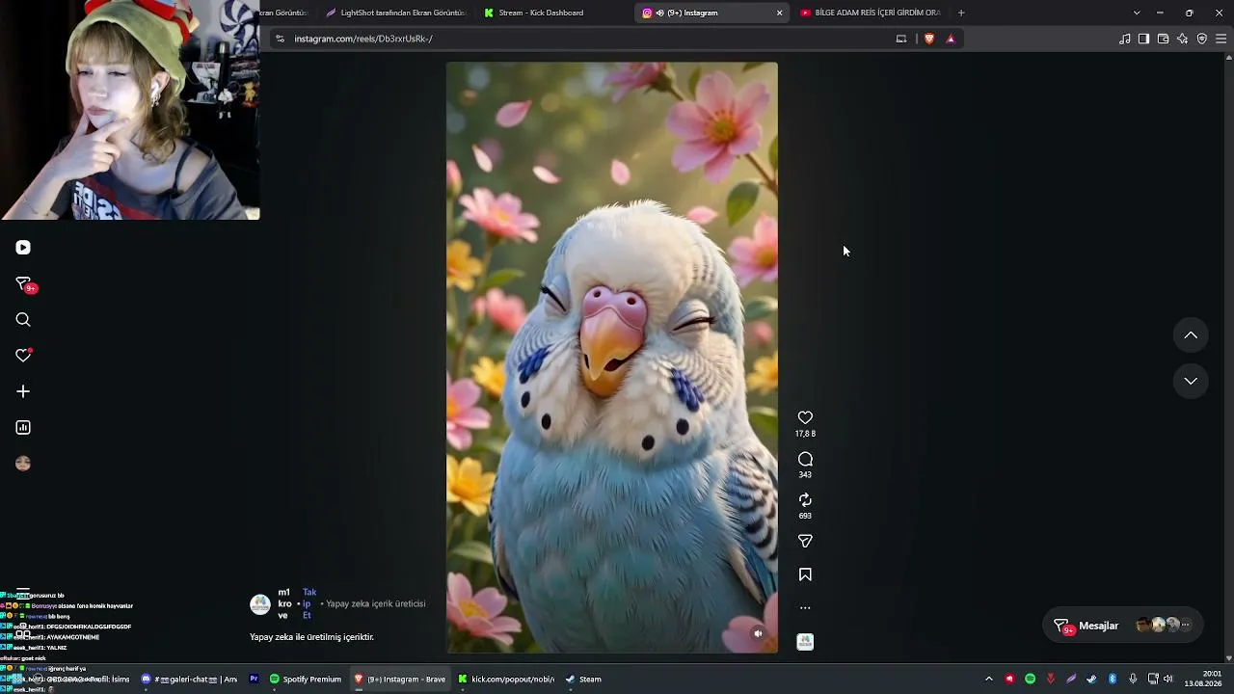Open the Discord galeri-chat taskbar item

coord(189,679)
